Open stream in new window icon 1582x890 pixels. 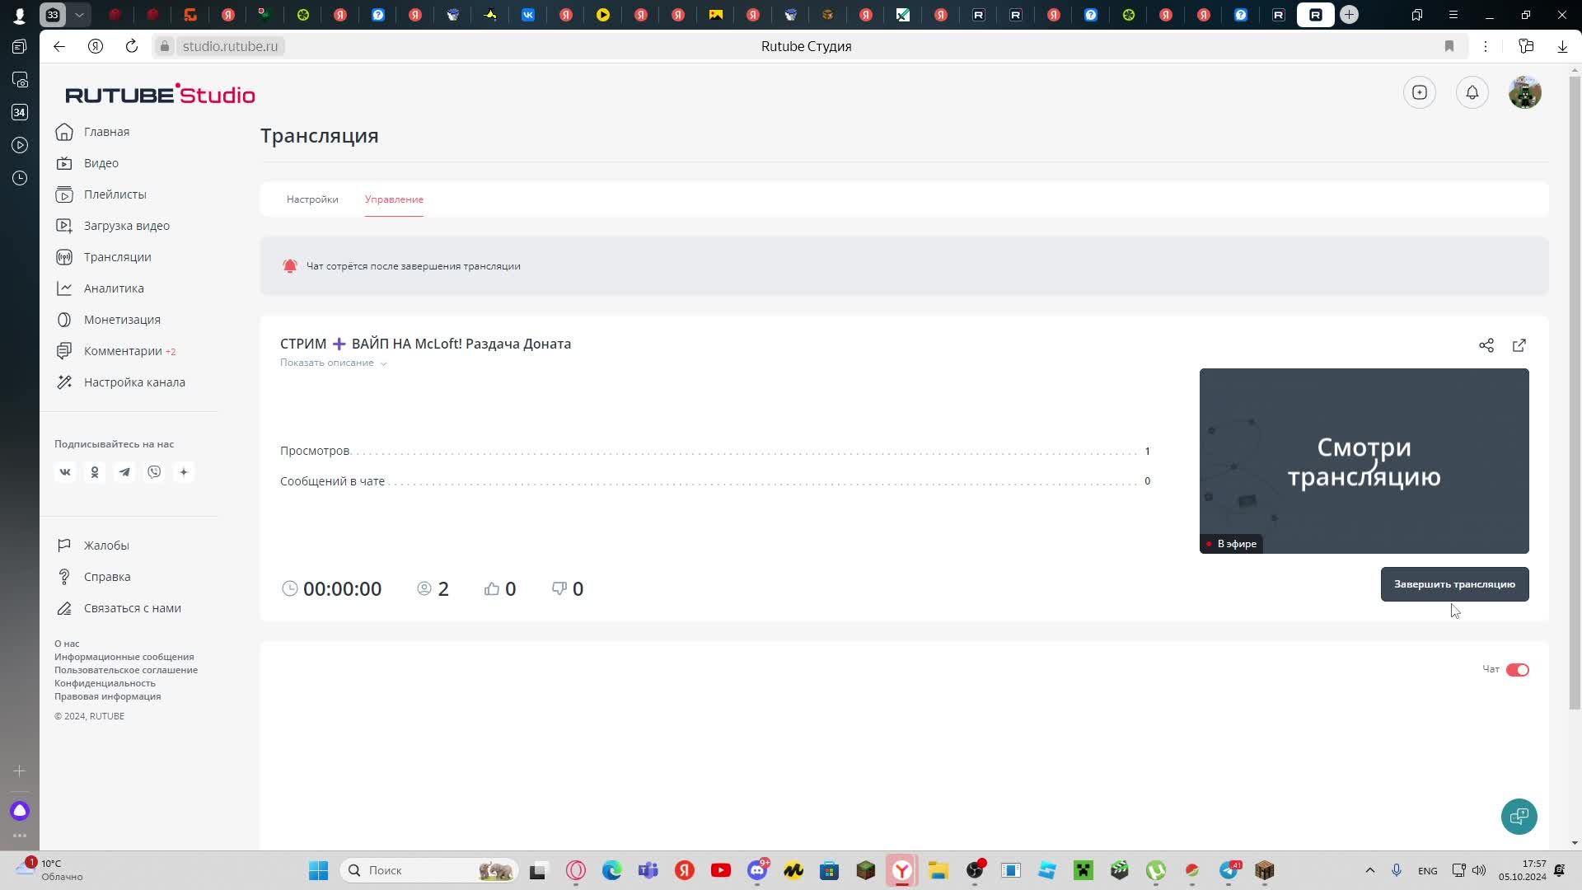pyautogui.click(x=1519, y=345)
